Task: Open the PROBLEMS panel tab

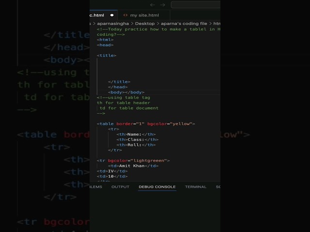Action: pos(96,187)
